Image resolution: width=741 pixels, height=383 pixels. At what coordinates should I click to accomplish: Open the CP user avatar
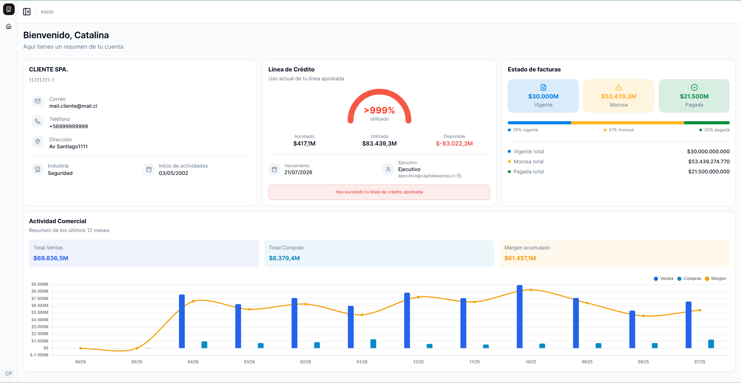point(8,373)
